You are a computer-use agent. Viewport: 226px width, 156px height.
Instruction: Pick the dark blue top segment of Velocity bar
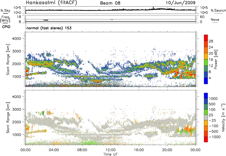(x=206, y=96)
